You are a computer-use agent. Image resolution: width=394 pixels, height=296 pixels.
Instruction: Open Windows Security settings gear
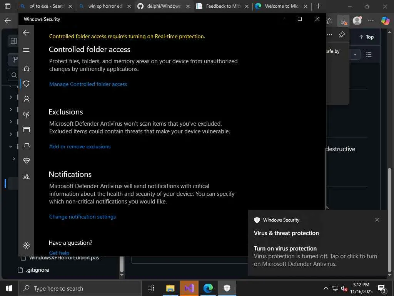click(x=27, y=246)
